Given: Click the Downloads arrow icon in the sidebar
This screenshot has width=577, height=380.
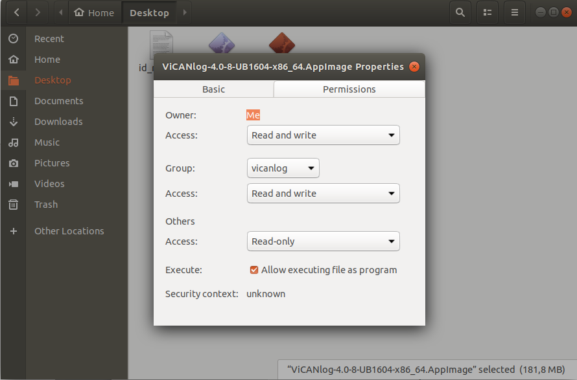Looking at the screenshot, I should click(x=13, y=122).
